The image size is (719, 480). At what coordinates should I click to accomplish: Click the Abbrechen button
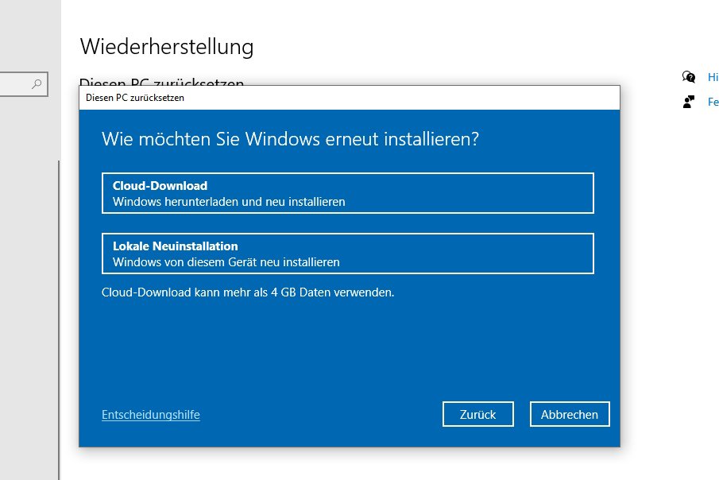569,414
